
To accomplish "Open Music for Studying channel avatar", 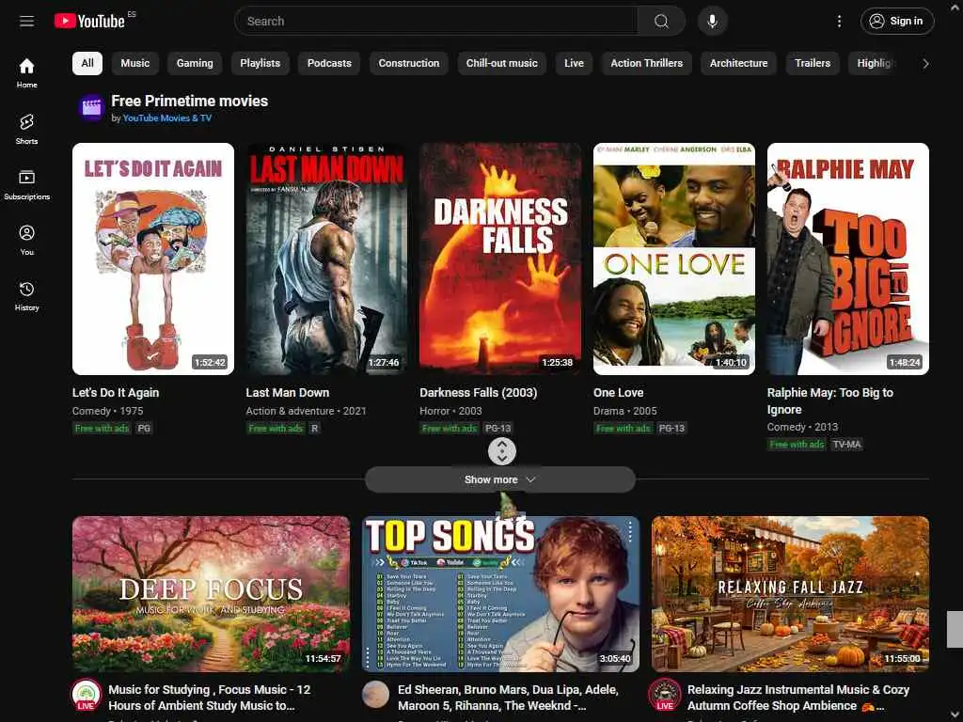I will coord(86,695).
